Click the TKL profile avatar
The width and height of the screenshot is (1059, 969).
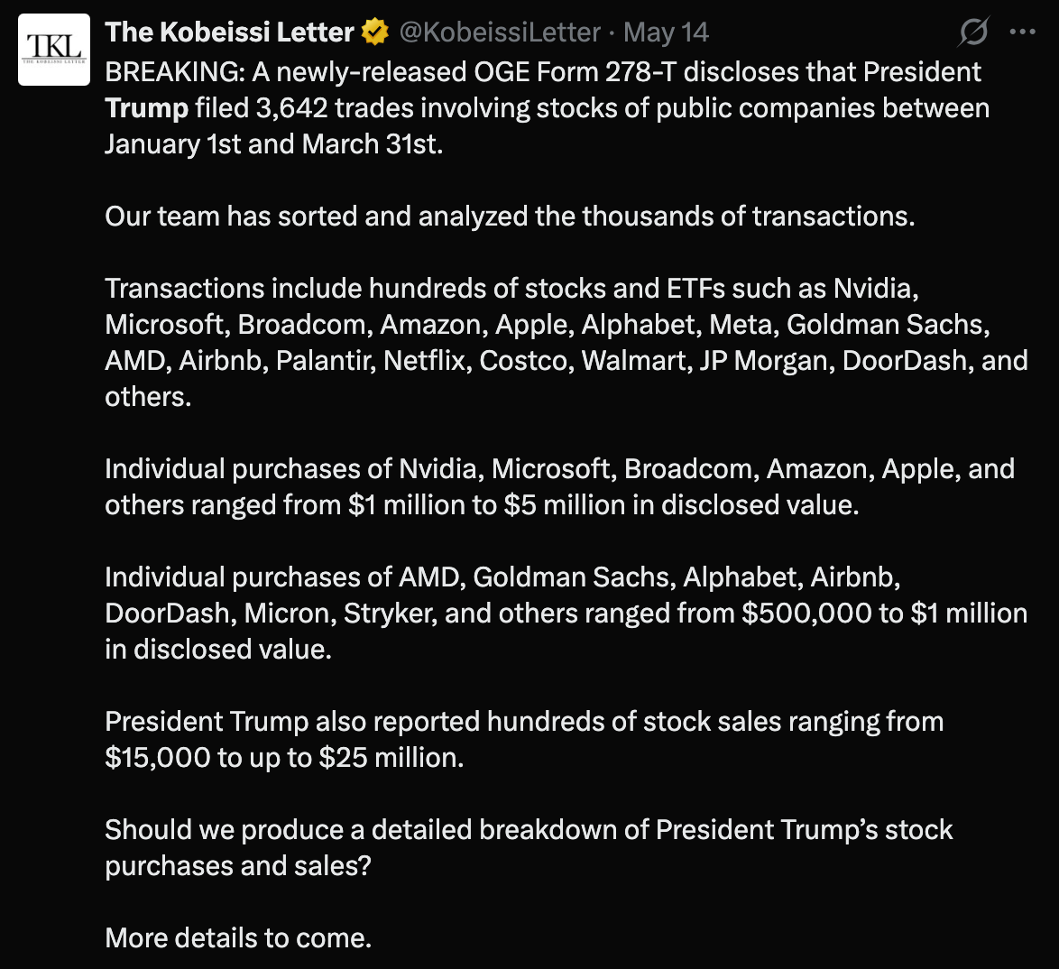54,50
